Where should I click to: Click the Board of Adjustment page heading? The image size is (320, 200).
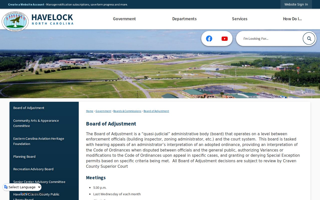(111, 124)
